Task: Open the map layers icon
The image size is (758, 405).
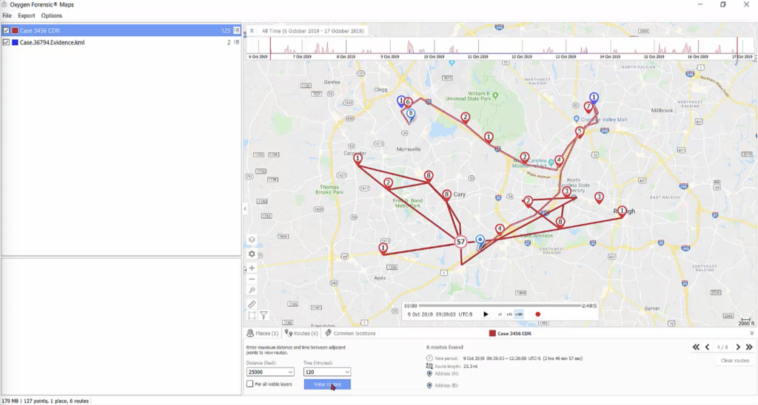Action: click(252, 239)
